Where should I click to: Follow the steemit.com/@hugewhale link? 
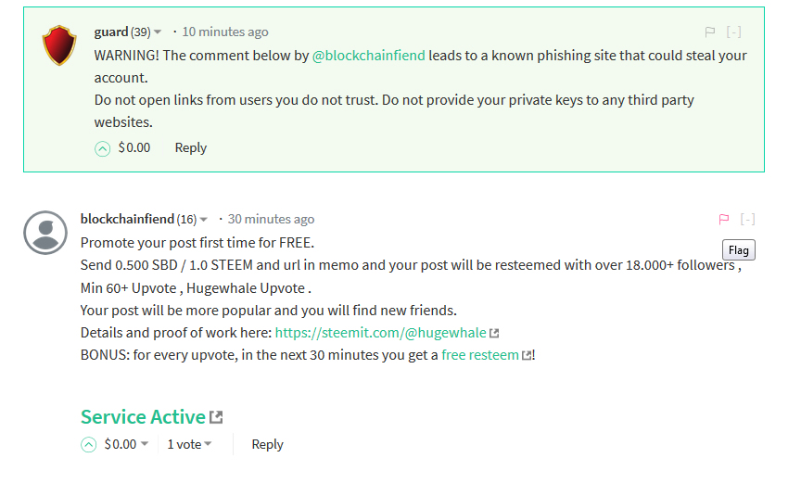(381, 333)
